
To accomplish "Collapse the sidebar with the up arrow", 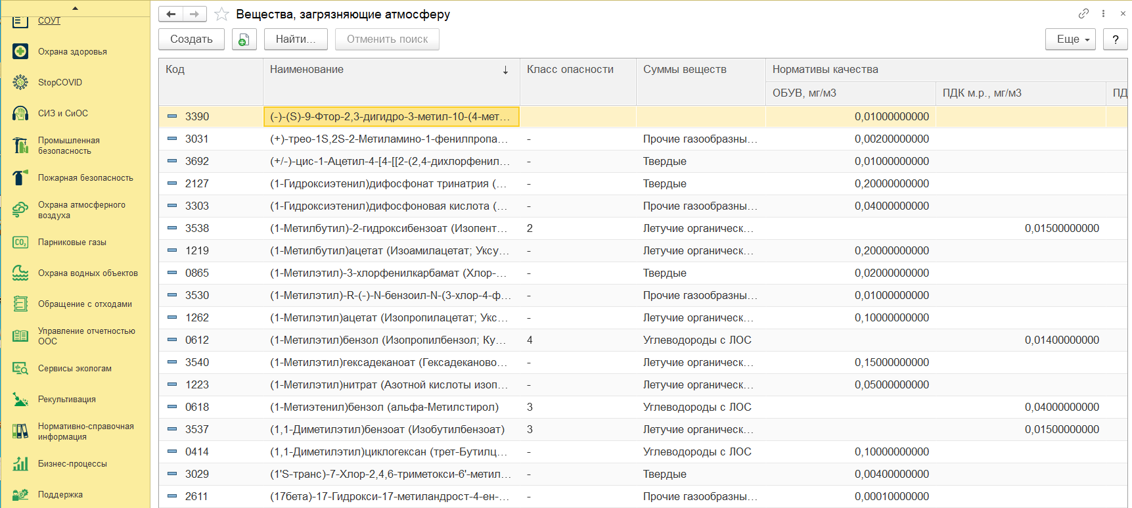I will pos(75,8).
